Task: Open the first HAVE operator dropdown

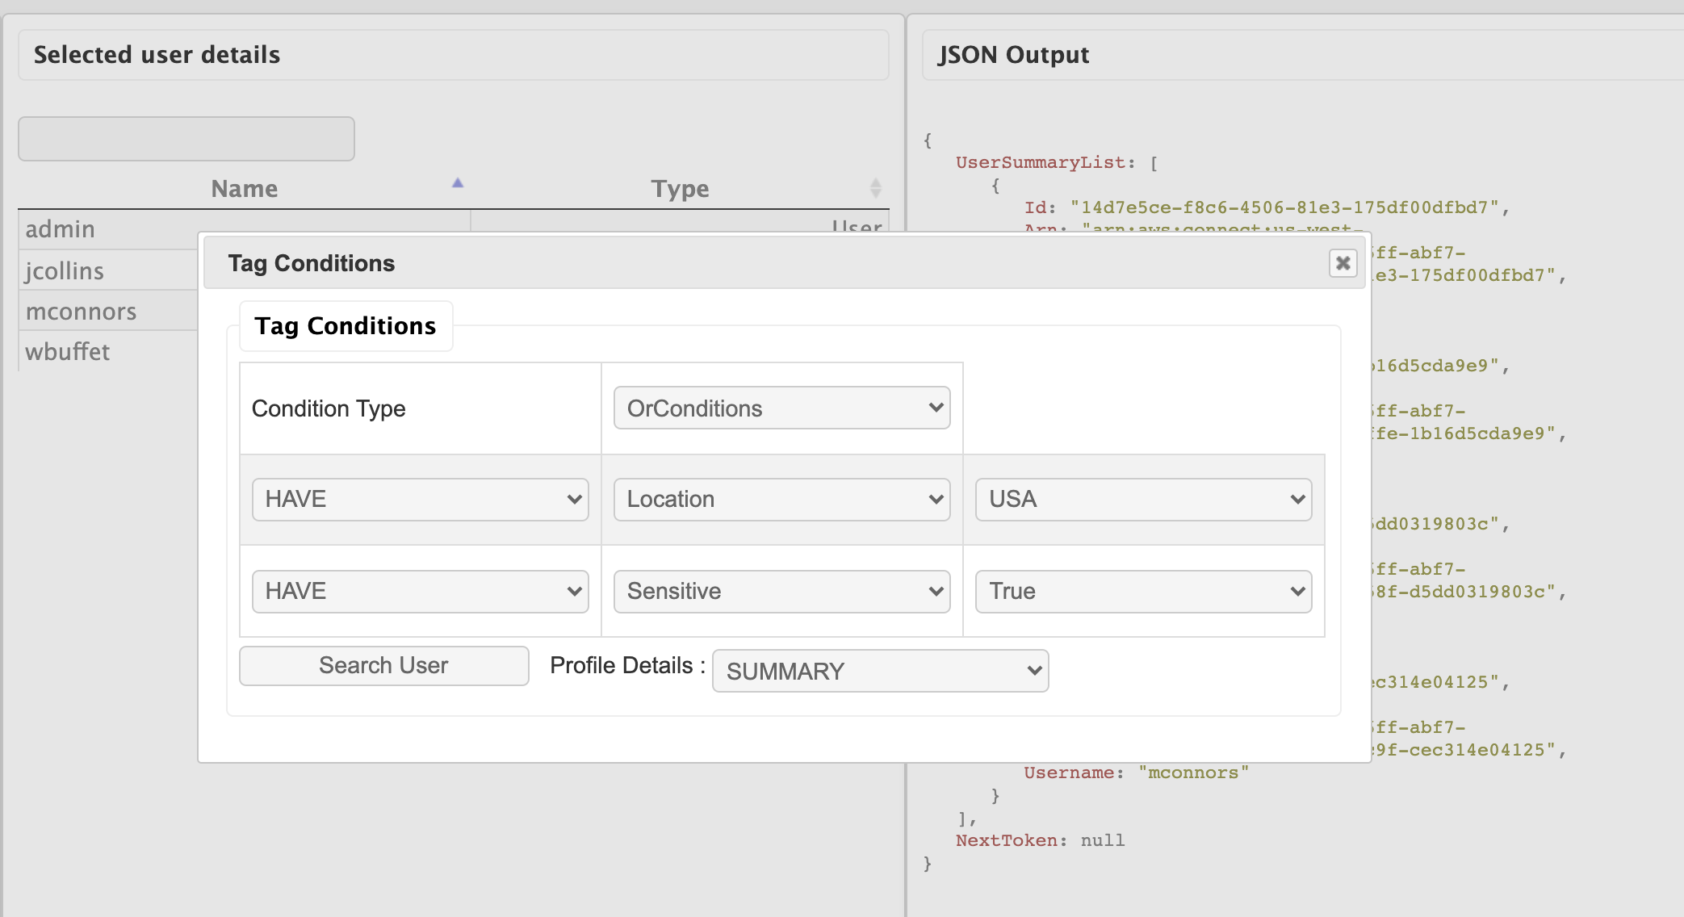Action: (420, 500)
